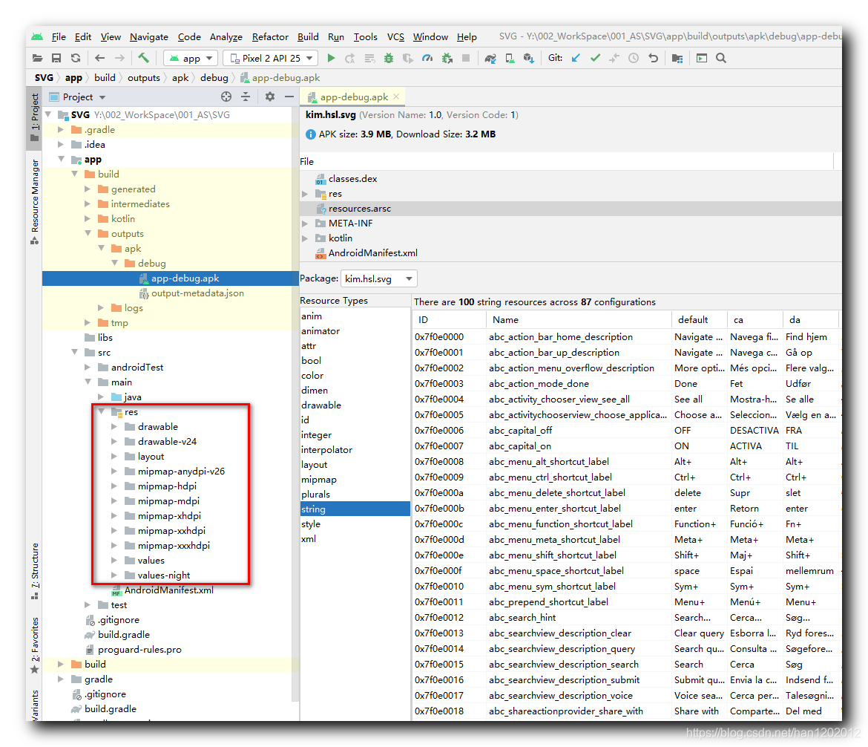Click the Git update project blue arrow
The width and height of the screenshot is (868, 747).
pos(576,58)
